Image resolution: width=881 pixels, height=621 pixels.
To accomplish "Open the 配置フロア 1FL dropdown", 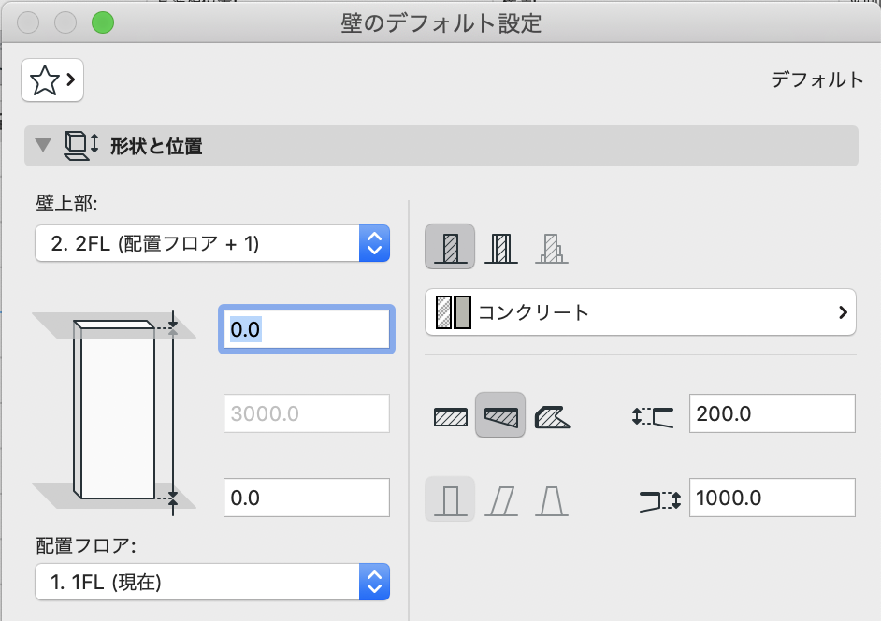I will (212, 582).
